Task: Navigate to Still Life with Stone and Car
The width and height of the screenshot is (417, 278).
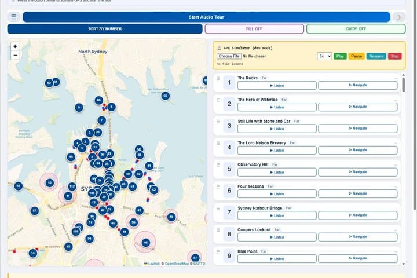Action: tap(358, 129)
